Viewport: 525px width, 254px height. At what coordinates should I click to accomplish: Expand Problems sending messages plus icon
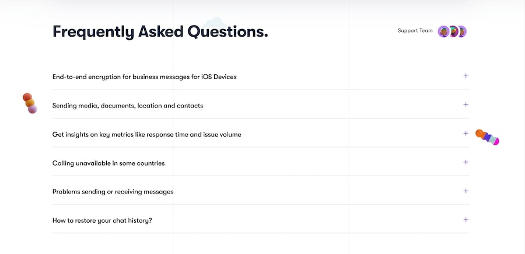466,191
